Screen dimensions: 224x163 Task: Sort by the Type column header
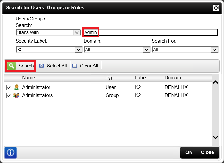[x=111, y=78]
